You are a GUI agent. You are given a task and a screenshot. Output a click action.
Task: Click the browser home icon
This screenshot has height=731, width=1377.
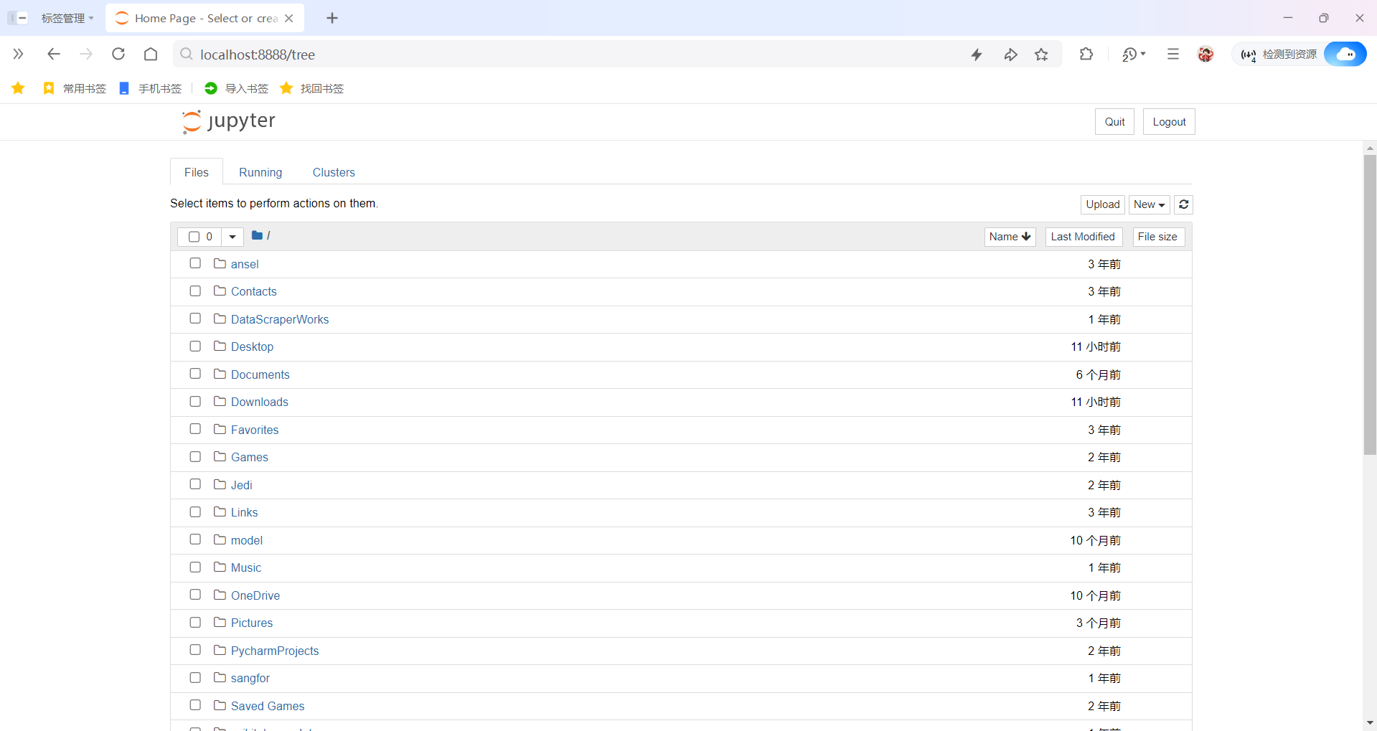click(x=150, y=54)
